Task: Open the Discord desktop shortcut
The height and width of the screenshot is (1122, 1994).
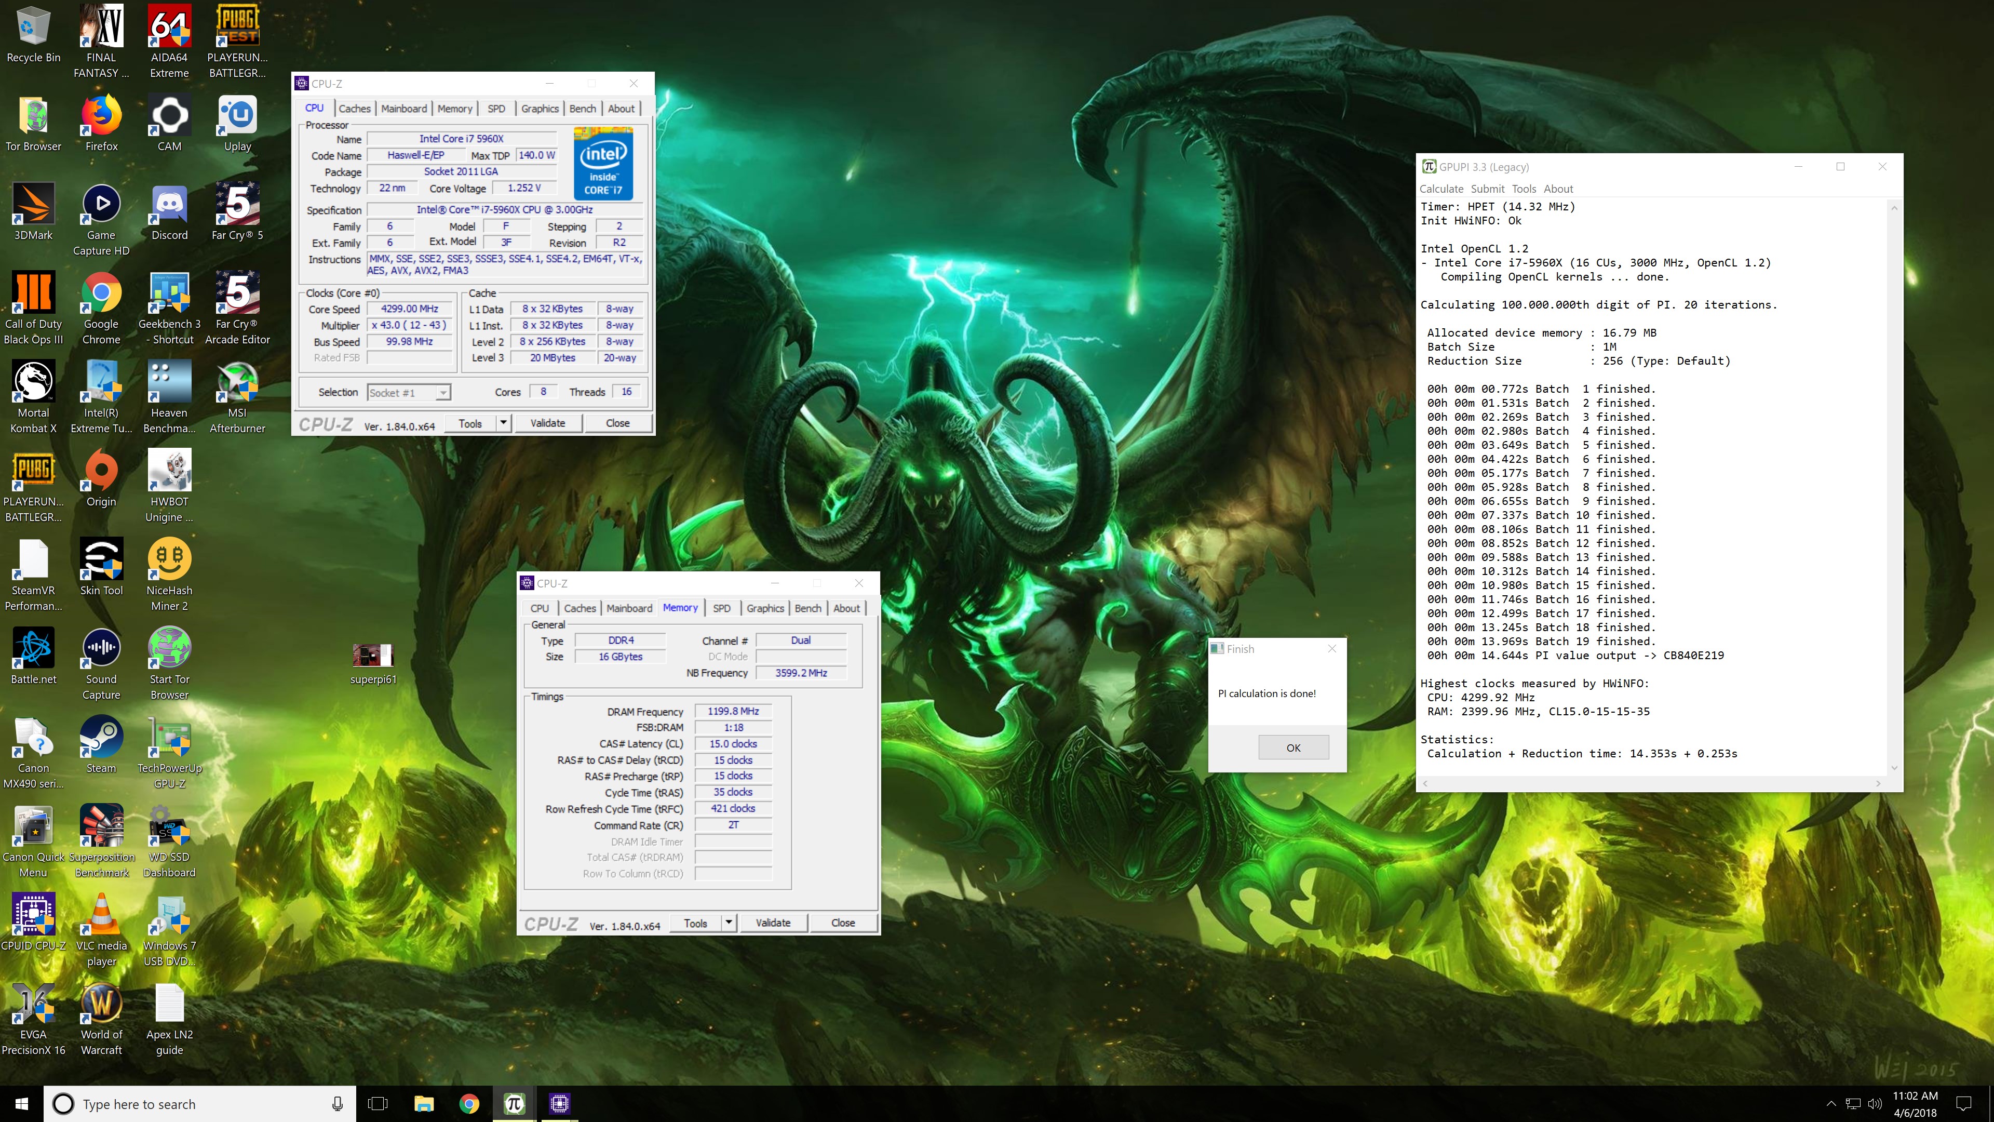Action: (169, 212)
